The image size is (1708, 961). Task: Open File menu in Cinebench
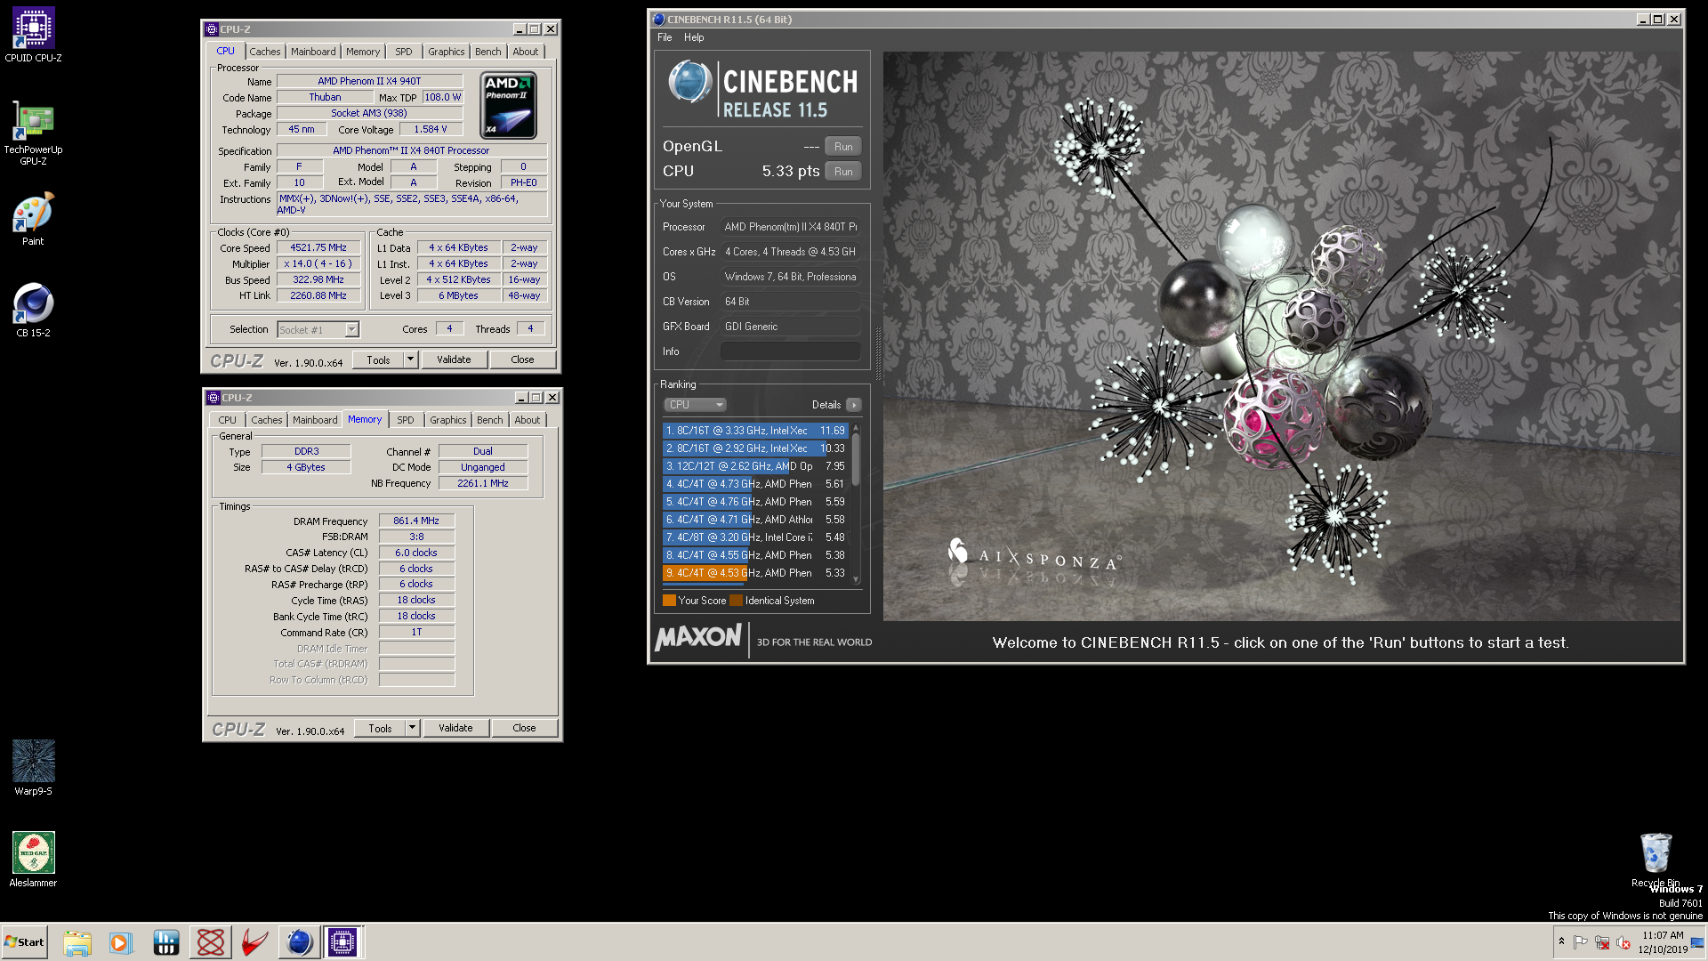[665, 37]
